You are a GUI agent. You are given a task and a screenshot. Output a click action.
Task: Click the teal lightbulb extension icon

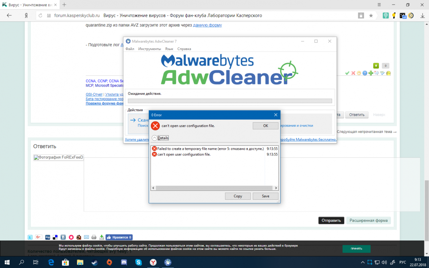point(386,15)
